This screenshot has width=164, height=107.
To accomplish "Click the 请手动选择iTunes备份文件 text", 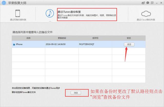I will (x=24, y=92).
